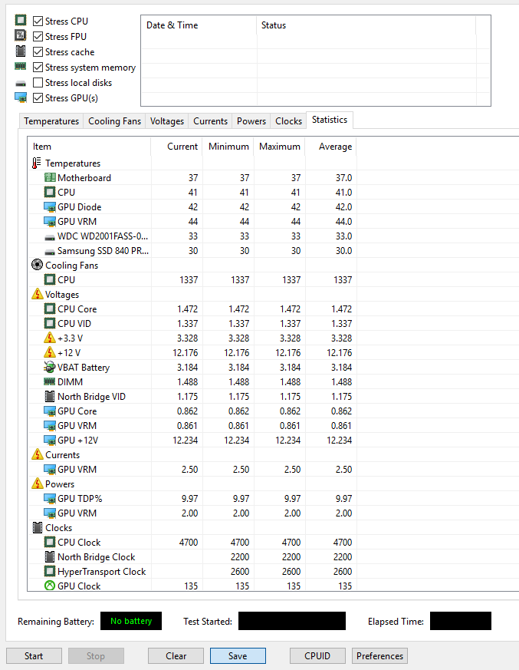Viewport: 519px width, 670px height.
Task: Click the warning icon of Currents group
Action: point(37,454)
